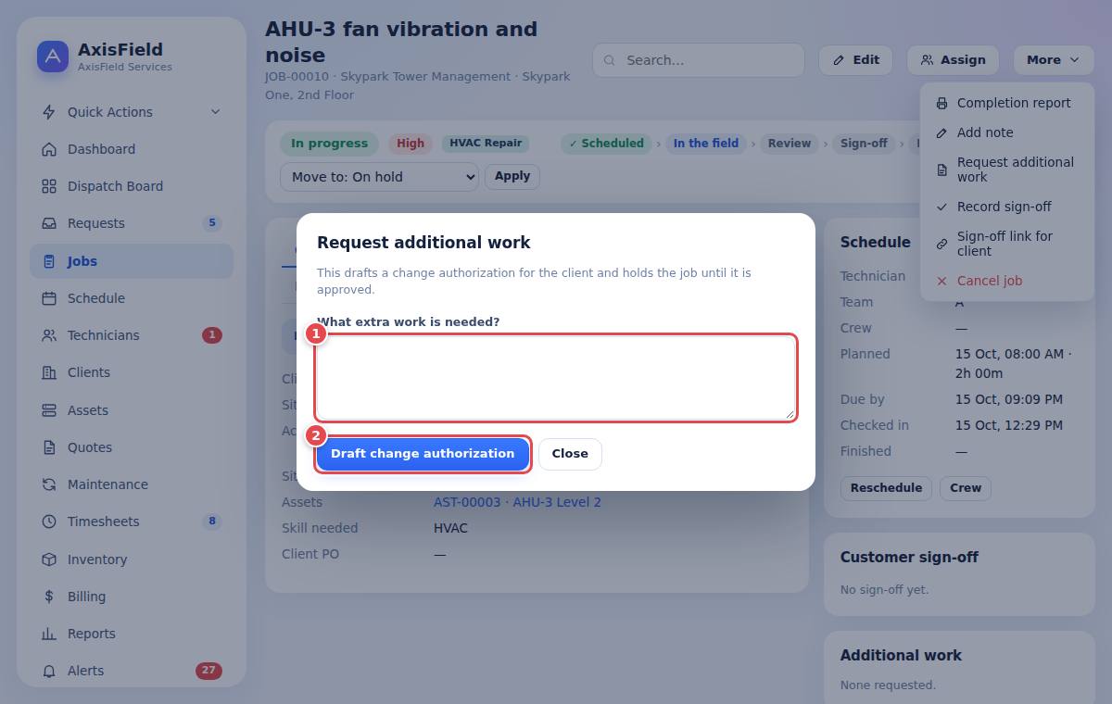Click the Alerts count badge 27

pyautogui.click(x=208, y=671)
